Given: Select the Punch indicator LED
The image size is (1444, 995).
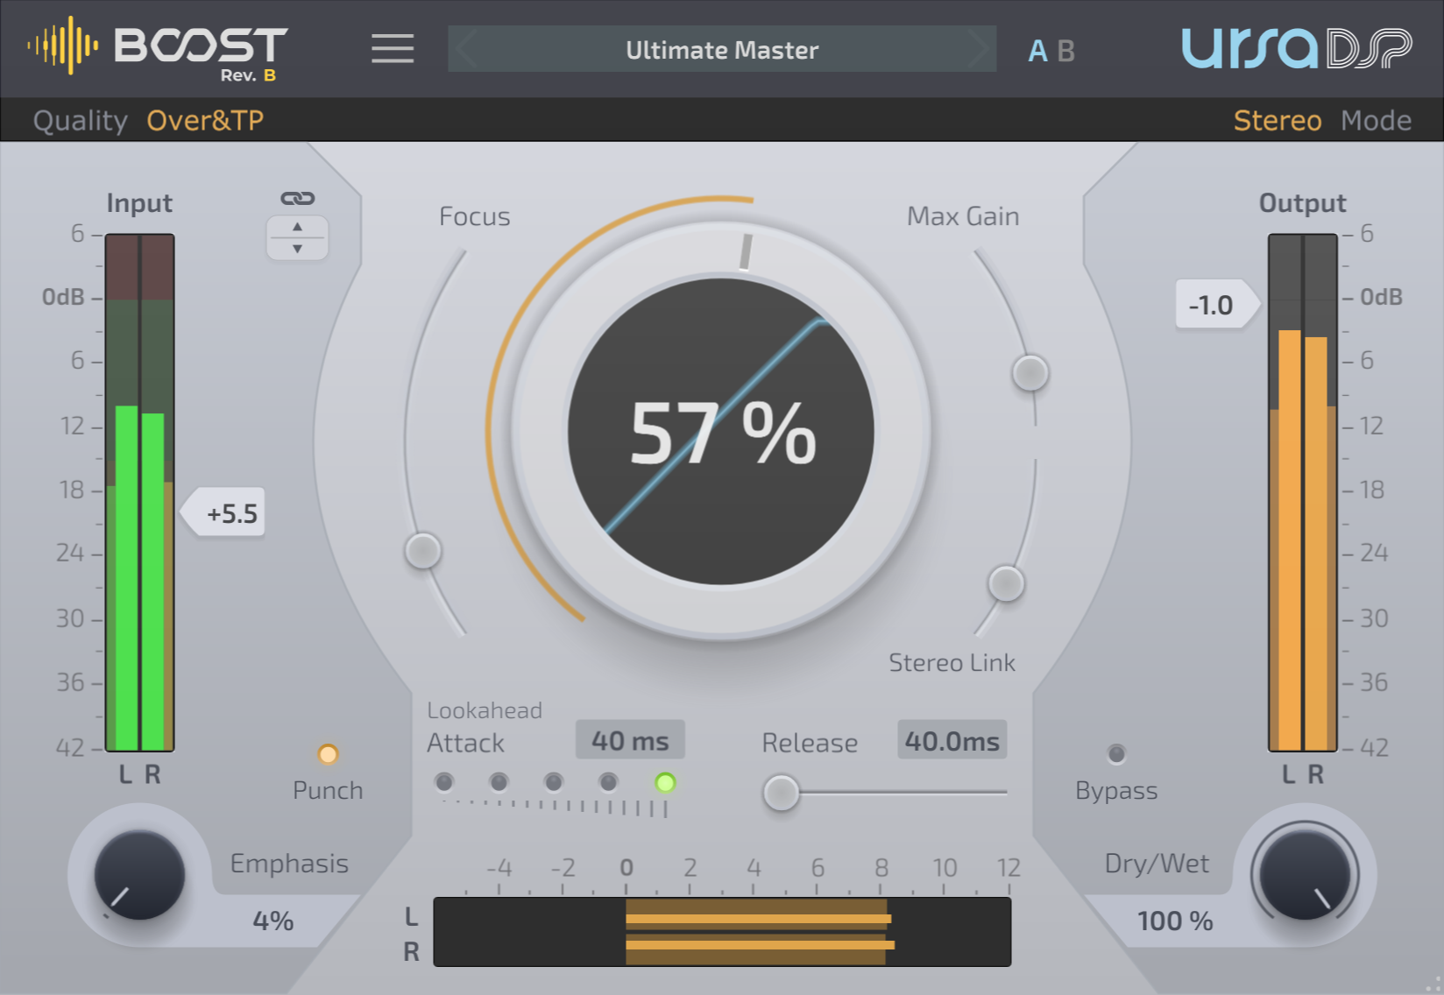Looking at the screenshot, I should click(x=328, y=753).
